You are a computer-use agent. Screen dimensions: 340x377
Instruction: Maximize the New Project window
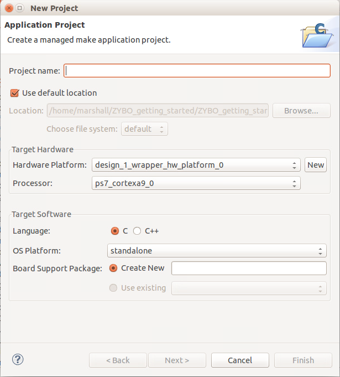tap(20, 8)
